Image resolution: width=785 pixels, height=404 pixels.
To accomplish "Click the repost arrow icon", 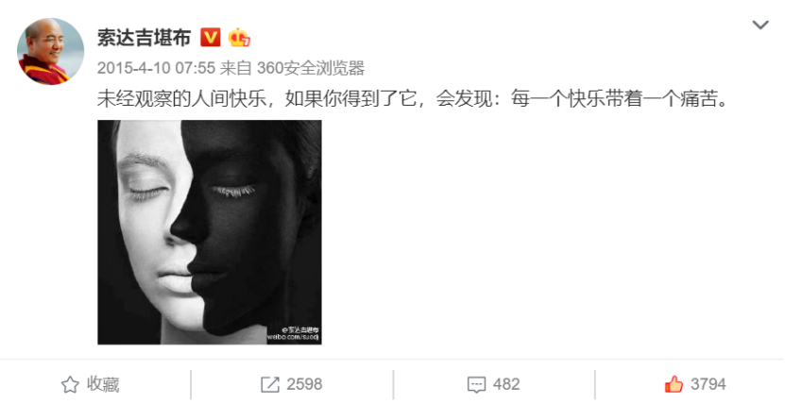I will [270, 384].
